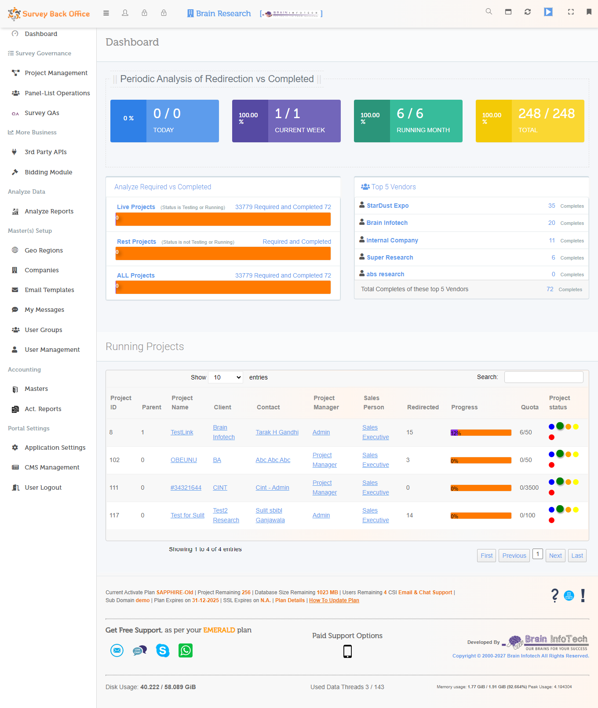
Task: Open live chat support icon
Action: tap(140, 650)
